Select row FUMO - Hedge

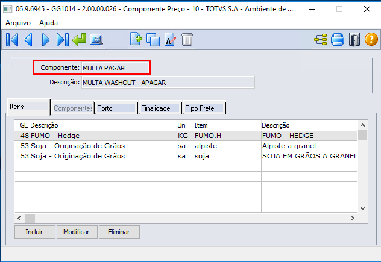tap(186, 136)
